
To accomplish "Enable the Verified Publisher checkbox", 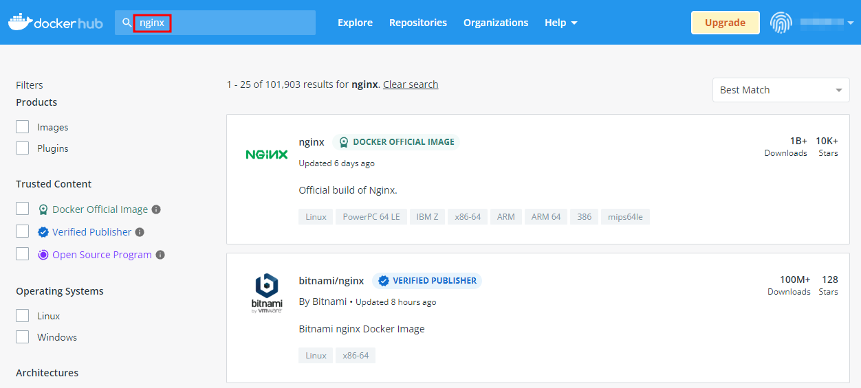I will [x=23, y=231].
